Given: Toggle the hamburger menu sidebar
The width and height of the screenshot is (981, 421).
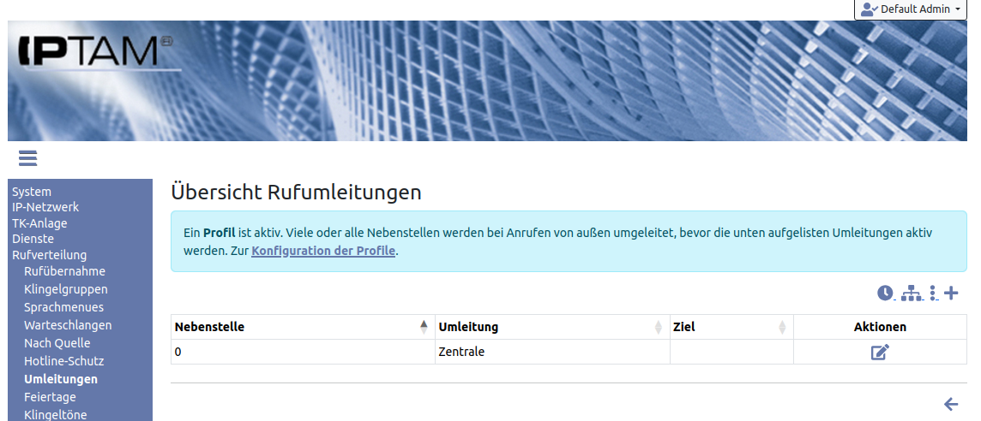Looking at the screenshot, I should click(27, 158).
